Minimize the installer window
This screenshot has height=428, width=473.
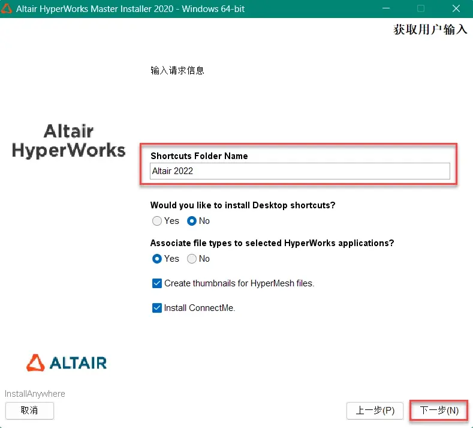pyautogui.click(x=386, y=8)
